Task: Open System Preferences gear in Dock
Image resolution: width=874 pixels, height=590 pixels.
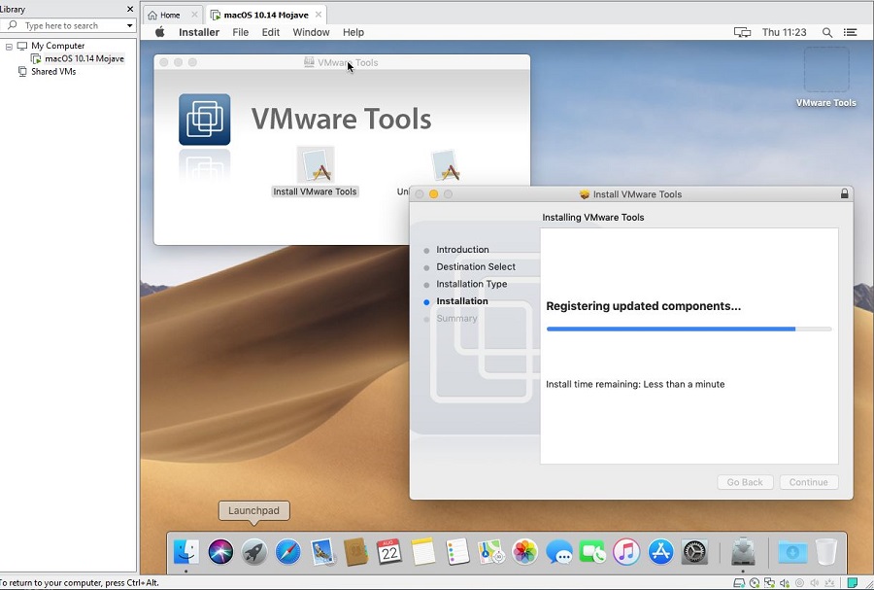Action: pyautogui.click(x=694, y=552)
